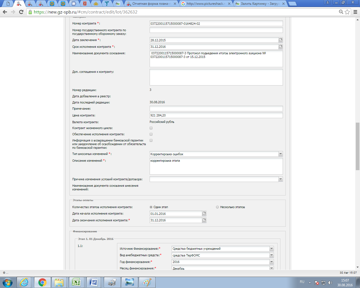Click taskbar clock 15:07
The image size is (360, 288).
345,280
